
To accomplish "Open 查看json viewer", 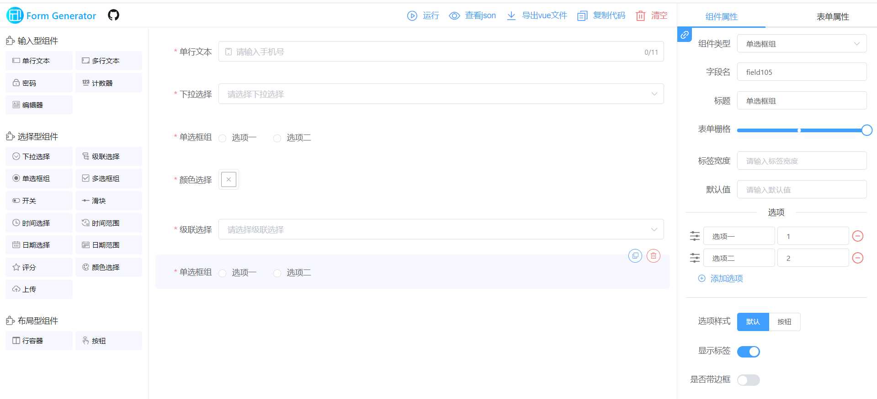I will [x=472, y=16].
